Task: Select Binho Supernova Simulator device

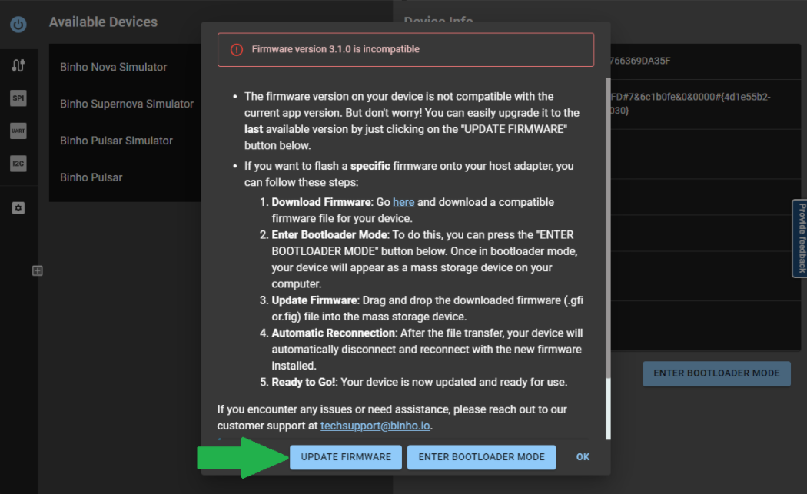Action: (125, 104)
